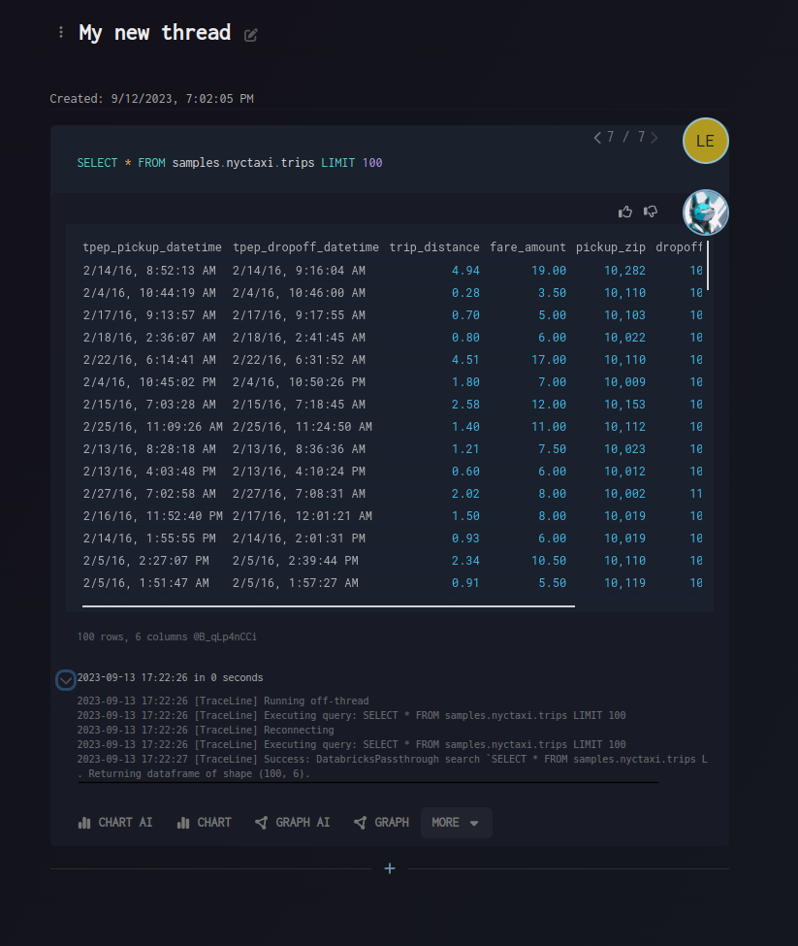Select fare amount cell 19.00

pos(548,271)
